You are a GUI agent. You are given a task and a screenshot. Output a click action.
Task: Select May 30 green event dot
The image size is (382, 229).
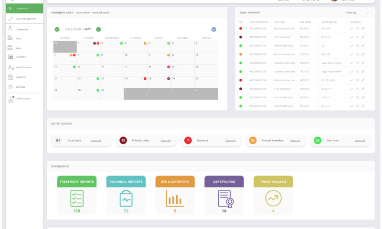[x=98, y=90]
